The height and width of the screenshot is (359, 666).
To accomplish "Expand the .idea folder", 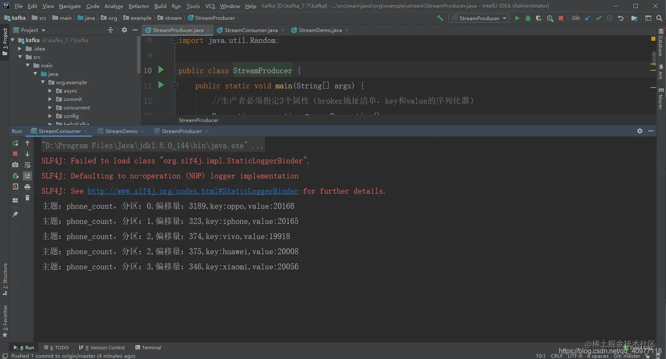I will tap(20, 49).
